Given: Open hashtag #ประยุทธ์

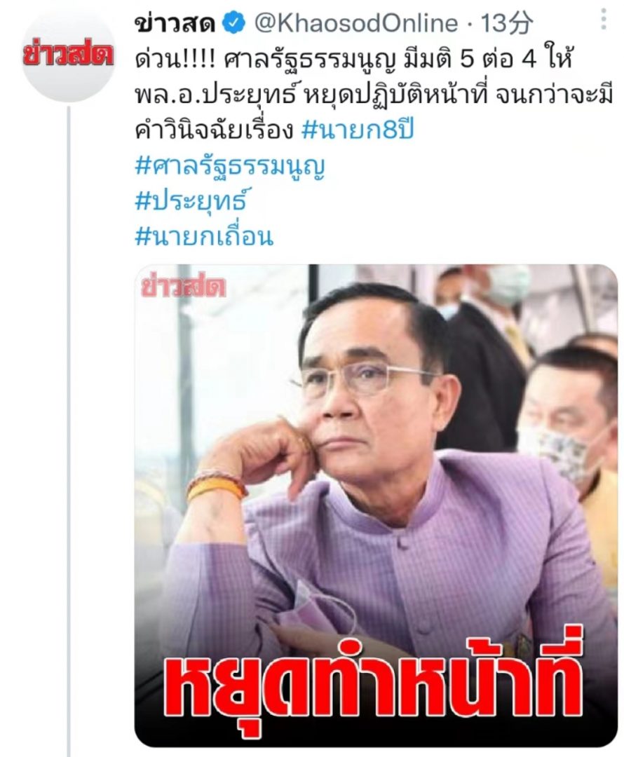Looking at the screenshot, I should pyautogui.click(x=191, y=201).
